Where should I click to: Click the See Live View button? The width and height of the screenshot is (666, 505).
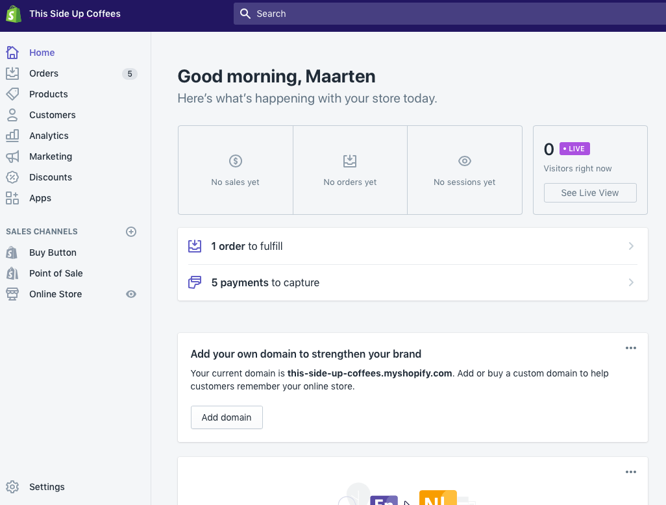(x=590, y=193)
